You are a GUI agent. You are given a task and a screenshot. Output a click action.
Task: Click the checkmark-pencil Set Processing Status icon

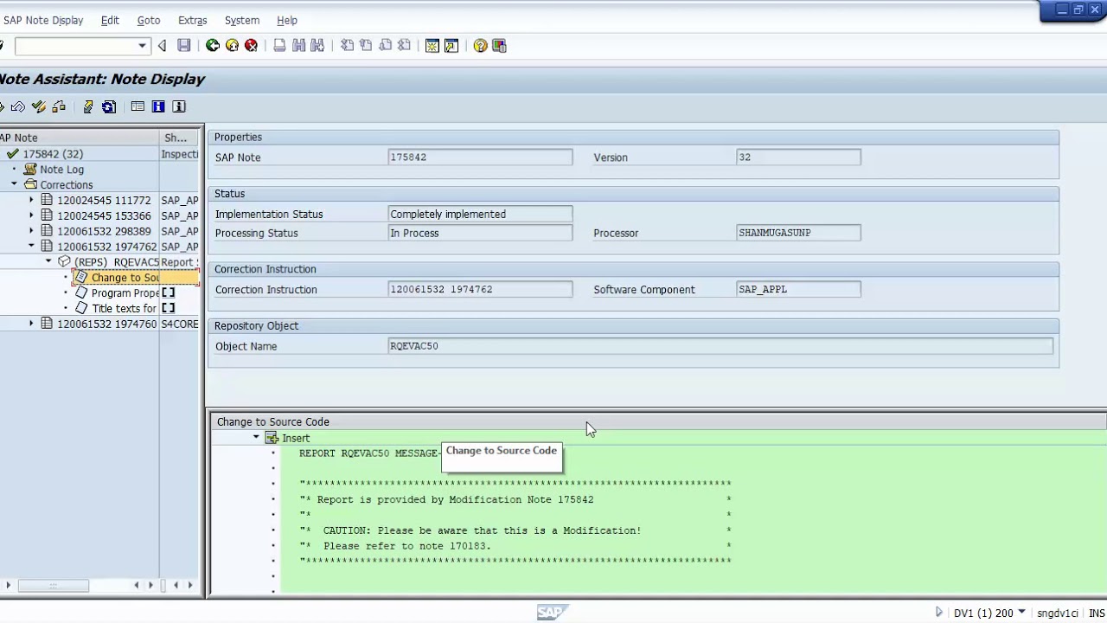38,106
